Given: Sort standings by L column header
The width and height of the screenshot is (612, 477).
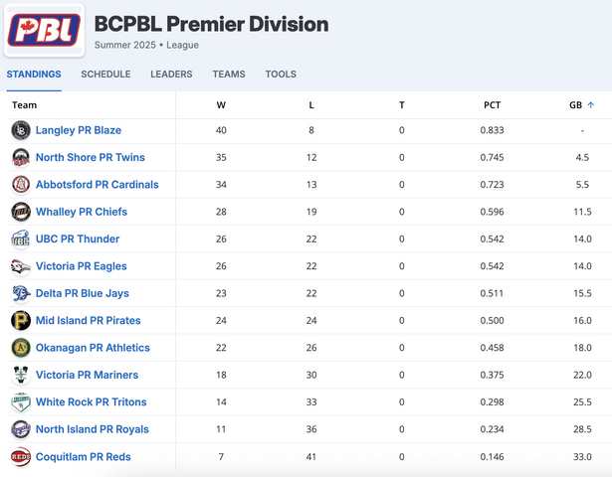Looking at the screenshot, I should coord(311,105).
